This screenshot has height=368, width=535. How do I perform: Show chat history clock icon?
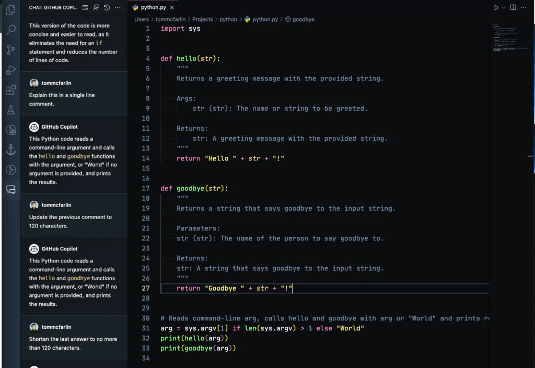pyautogui.click(x=107, y=7)
